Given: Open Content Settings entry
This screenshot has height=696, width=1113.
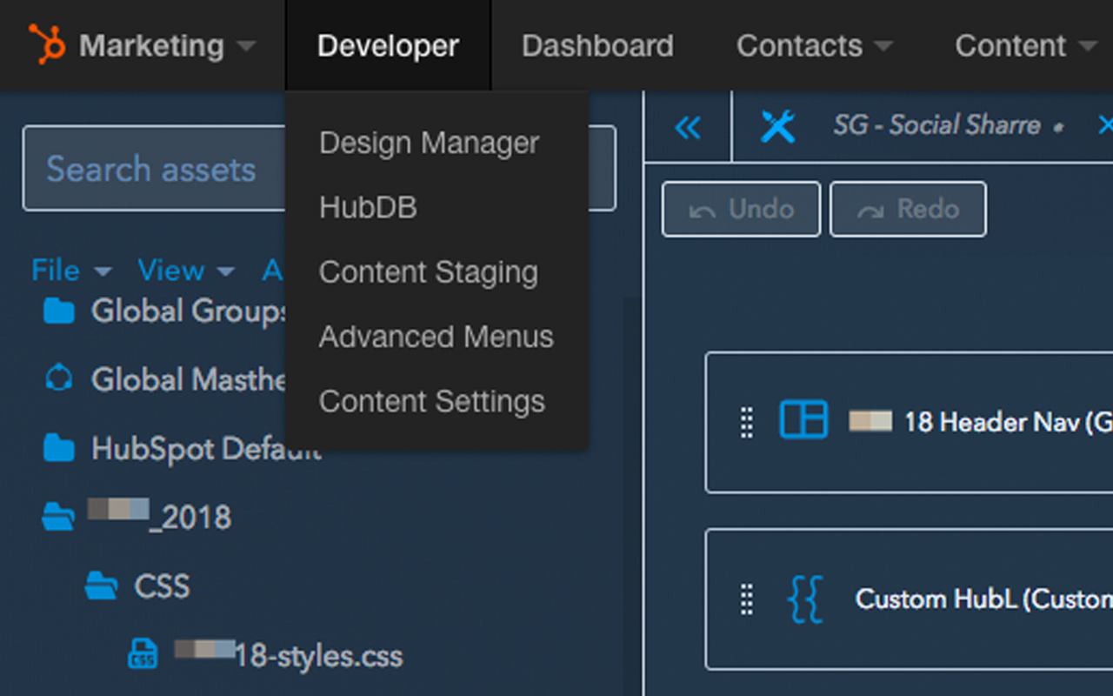Looking at the screenshot, I should click(432, 401).
